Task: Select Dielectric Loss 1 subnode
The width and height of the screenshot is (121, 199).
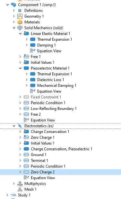Action: 51,80
